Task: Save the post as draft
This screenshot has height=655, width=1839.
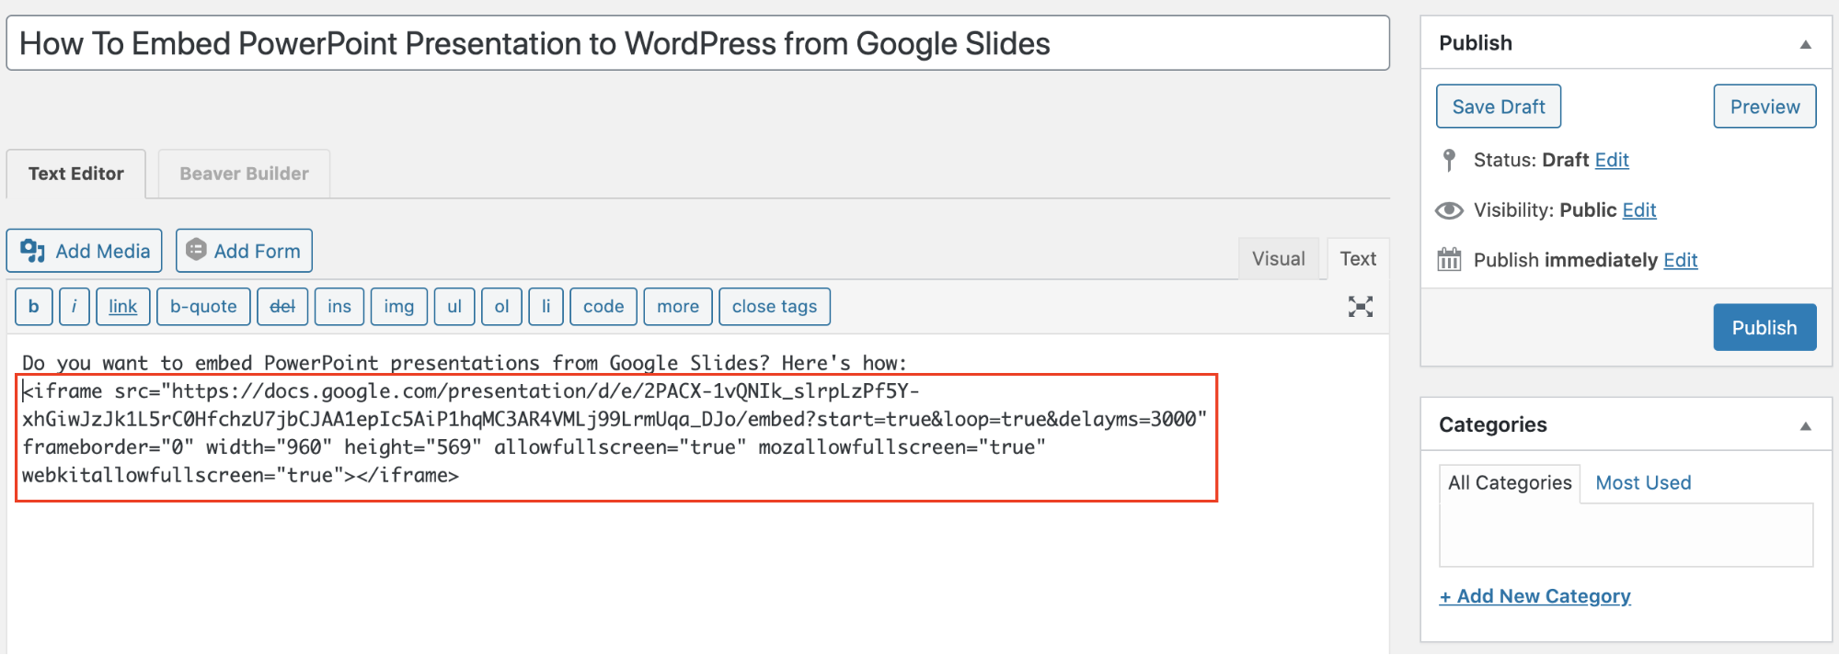Action: 1498,107
